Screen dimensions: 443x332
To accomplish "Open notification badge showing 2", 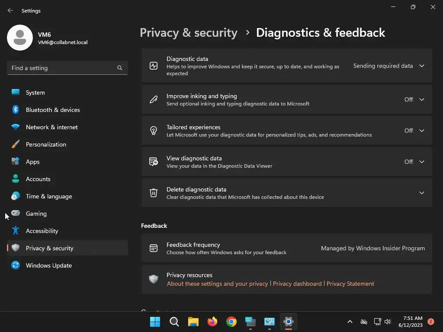I will tap(431, 322).
